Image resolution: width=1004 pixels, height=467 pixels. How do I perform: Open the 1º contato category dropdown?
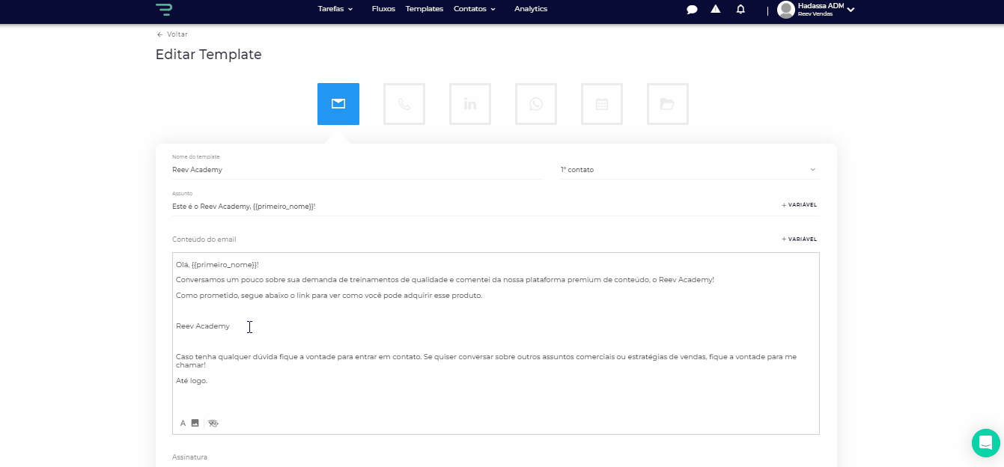coord(690,170)
